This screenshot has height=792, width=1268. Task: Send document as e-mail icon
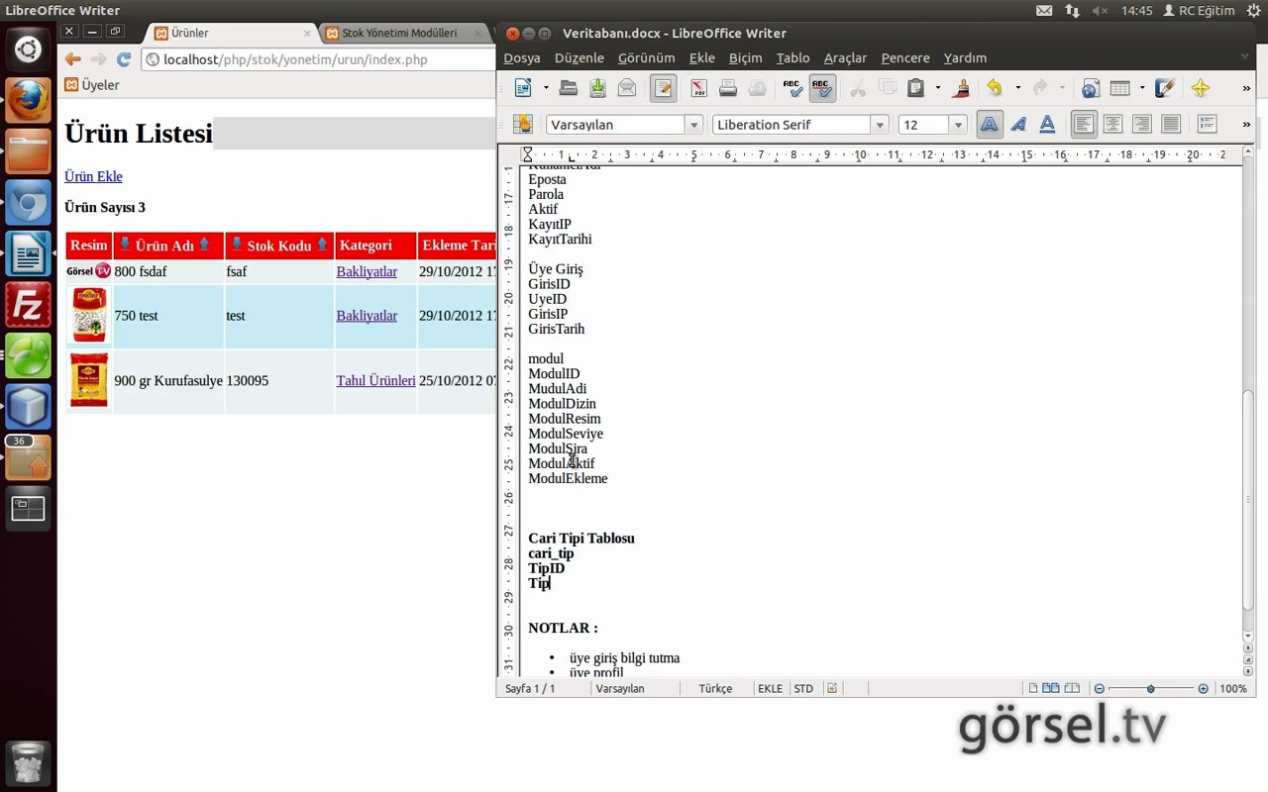click(627, 88)
